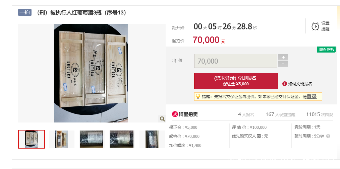Open the 如何交钱报名 help link

(x=300, y=84)
